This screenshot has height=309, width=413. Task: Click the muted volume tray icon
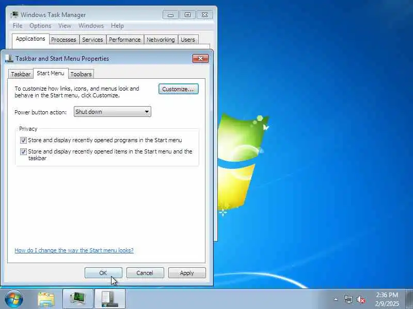coord(361,299)
